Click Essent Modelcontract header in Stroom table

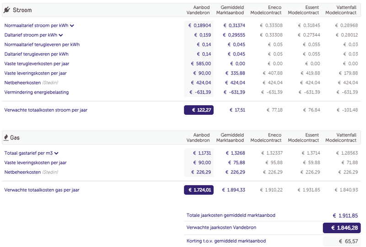[x=303, y=10]
